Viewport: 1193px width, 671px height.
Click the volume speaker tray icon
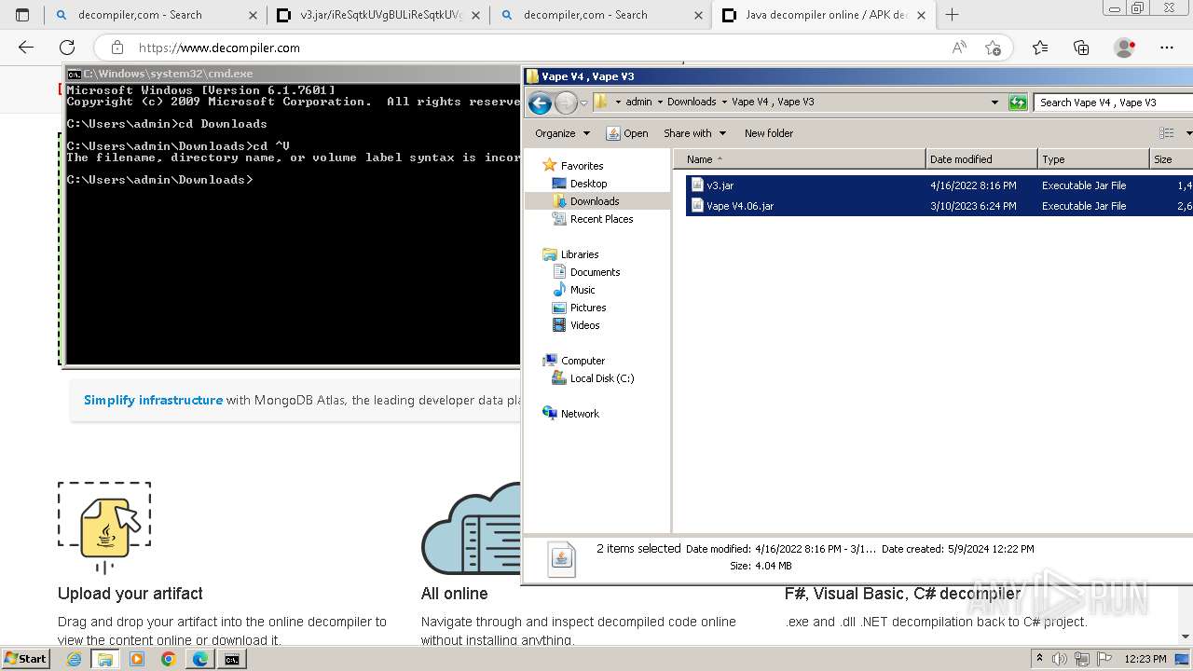[x=1060, y=659]
